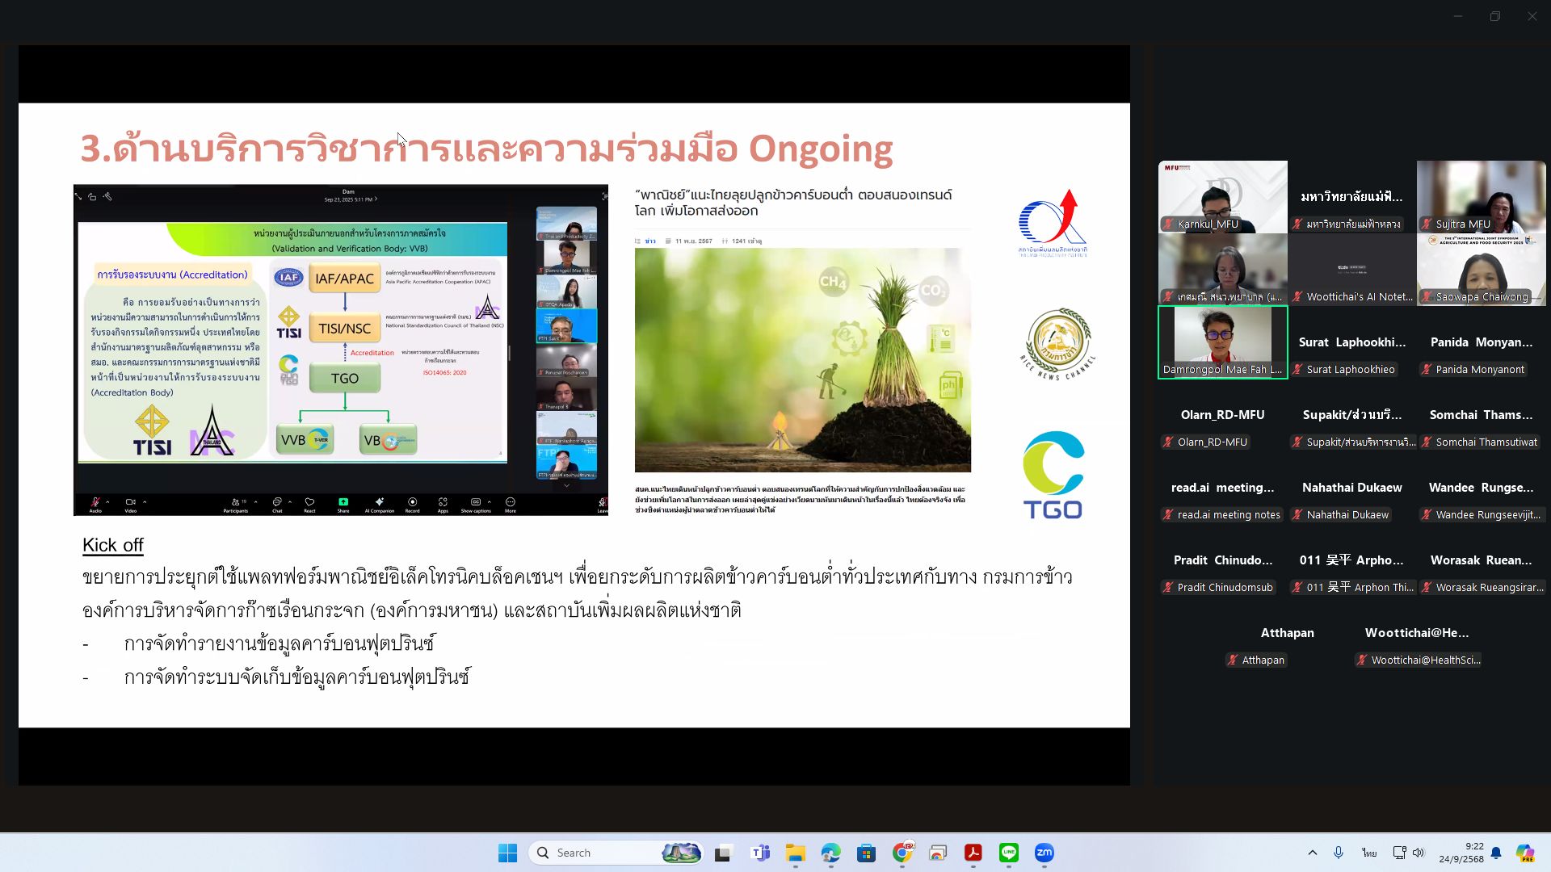
Task: Launch Adobe Acrobat from taskbar
Action: point(973,853)
